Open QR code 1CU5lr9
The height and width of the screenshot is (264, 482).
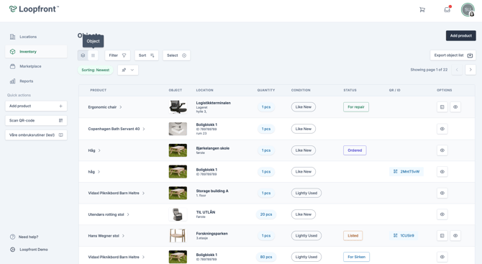click(404, 236)
